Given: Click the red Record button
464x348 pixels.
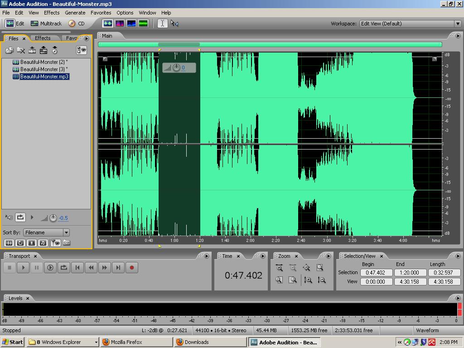Looking at the screenshot, I should (132, 268).
